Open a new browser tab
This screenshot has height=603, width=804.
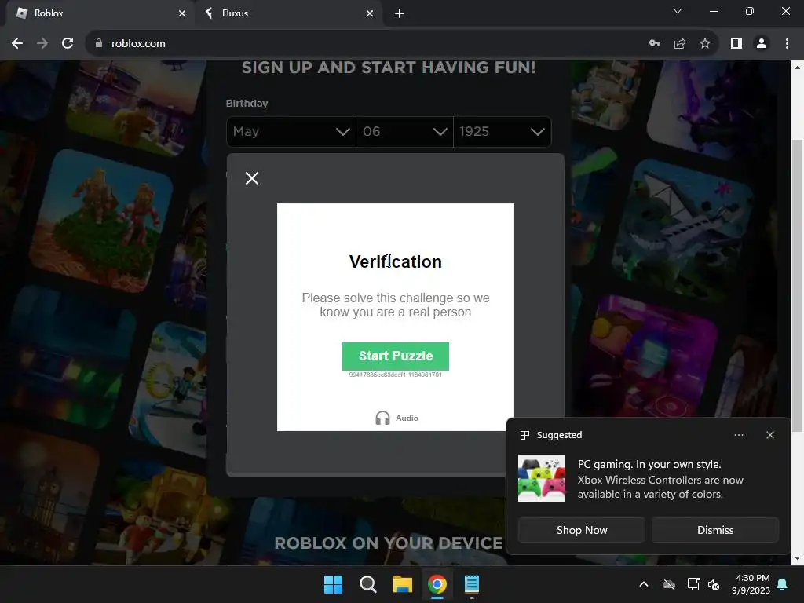coord(400,13)
